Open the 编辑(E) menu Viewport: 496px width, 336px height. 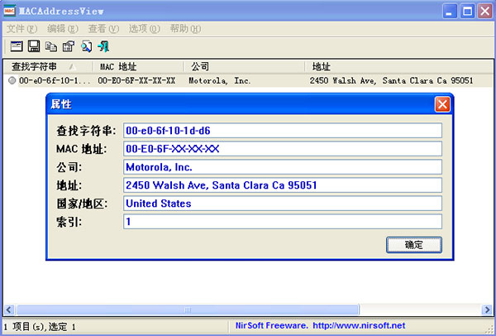pos(63,29)
